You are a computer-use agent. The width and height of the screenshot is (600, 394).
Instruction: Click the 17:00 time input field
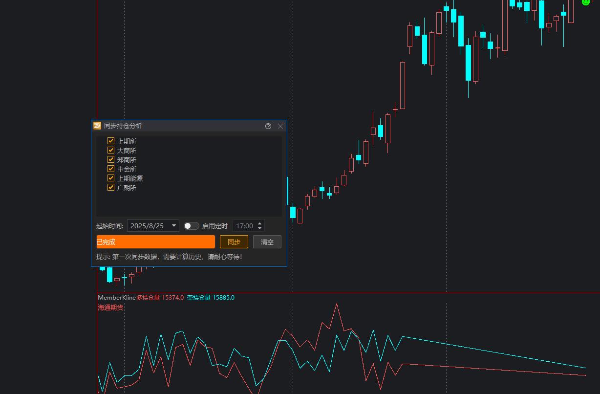244,226
